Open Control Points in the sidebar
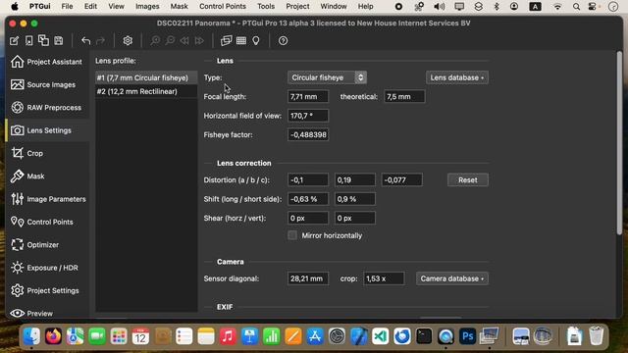Image resolution: width=628 pixels, height=353 pixels. [x=47, y=222]
